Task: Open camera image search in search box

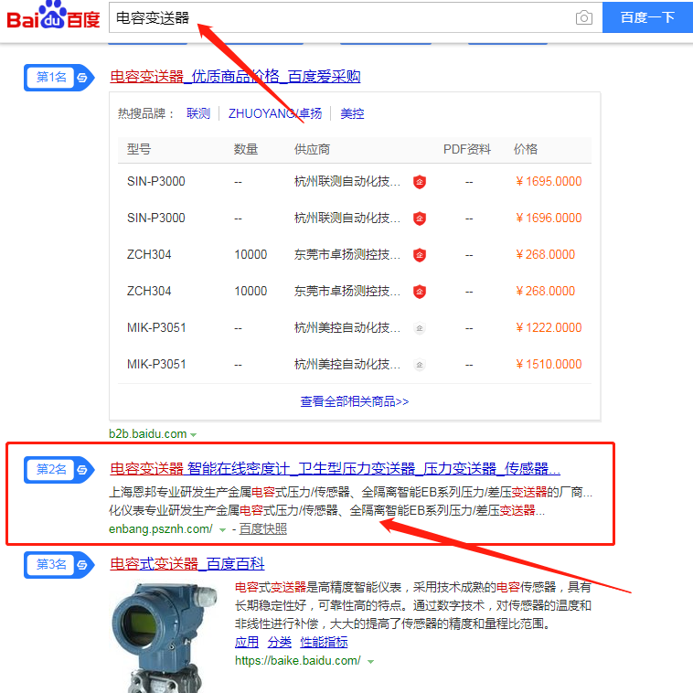Action: pyautogui.click(x=583, y=18)
